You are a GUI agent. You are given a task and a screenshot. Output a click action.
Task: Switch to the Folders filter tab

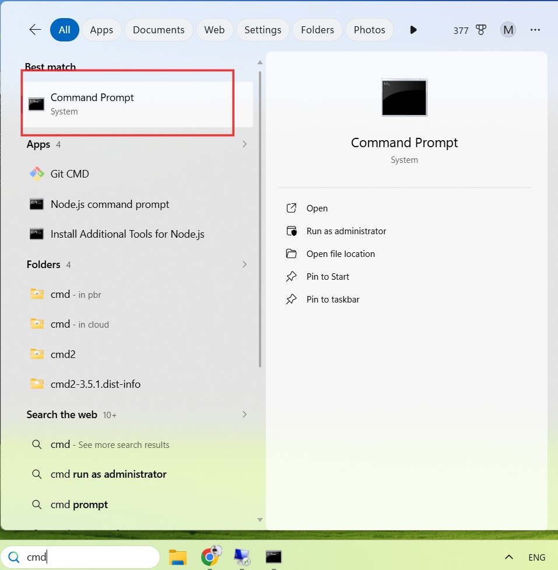coord(317,30)
